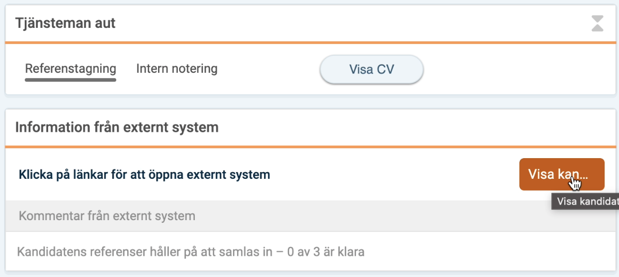
Task: Collapse the Tjänsteman aut panel with hourglass icon
Action: coord(597,23)
